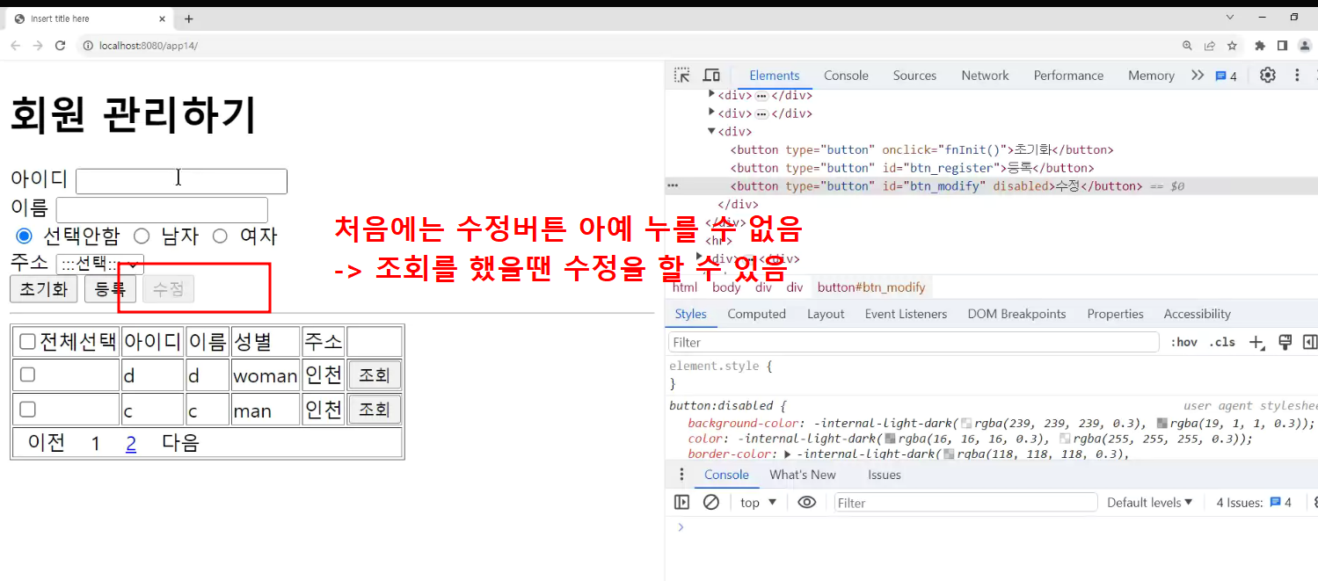
Task: Open the 주소 select dropdown
Action: coord(99,264)
